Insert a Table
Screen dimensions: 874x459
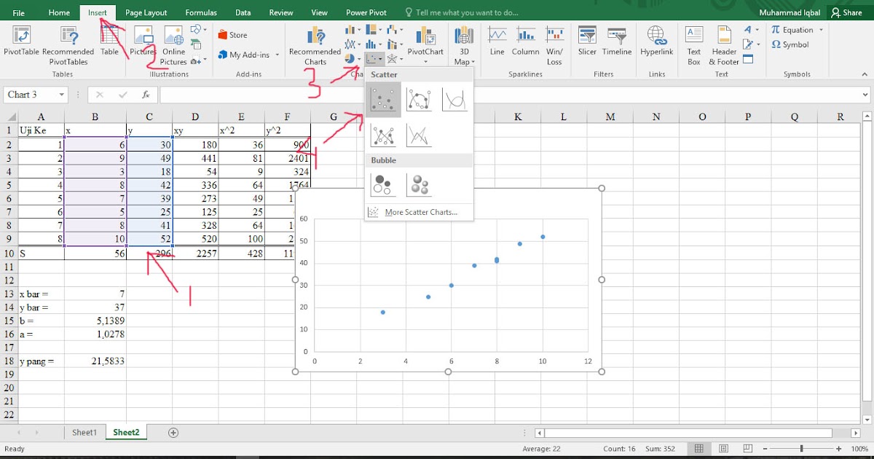pos(109,41)
